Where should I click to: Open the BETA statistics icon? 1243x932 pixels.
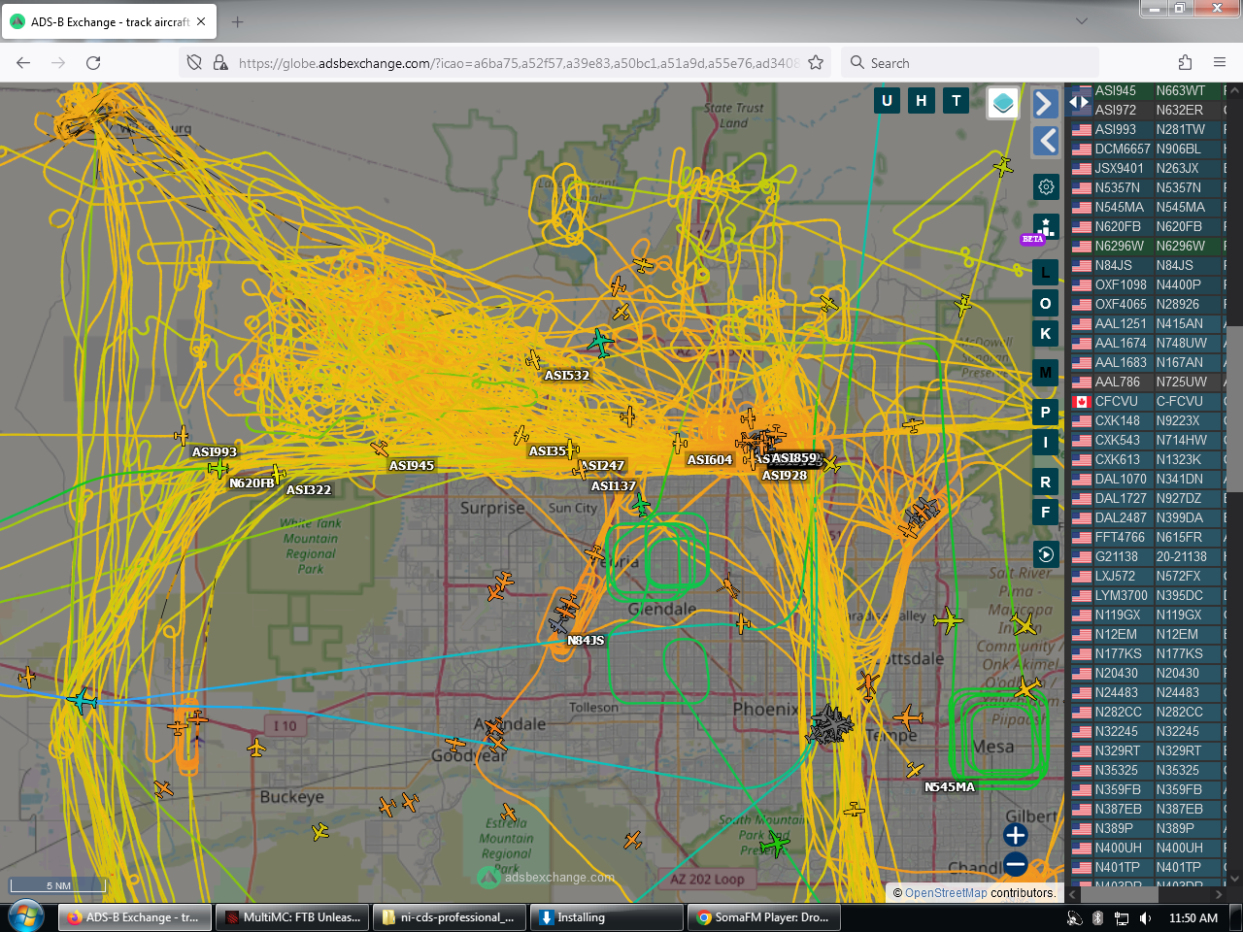1046,229
